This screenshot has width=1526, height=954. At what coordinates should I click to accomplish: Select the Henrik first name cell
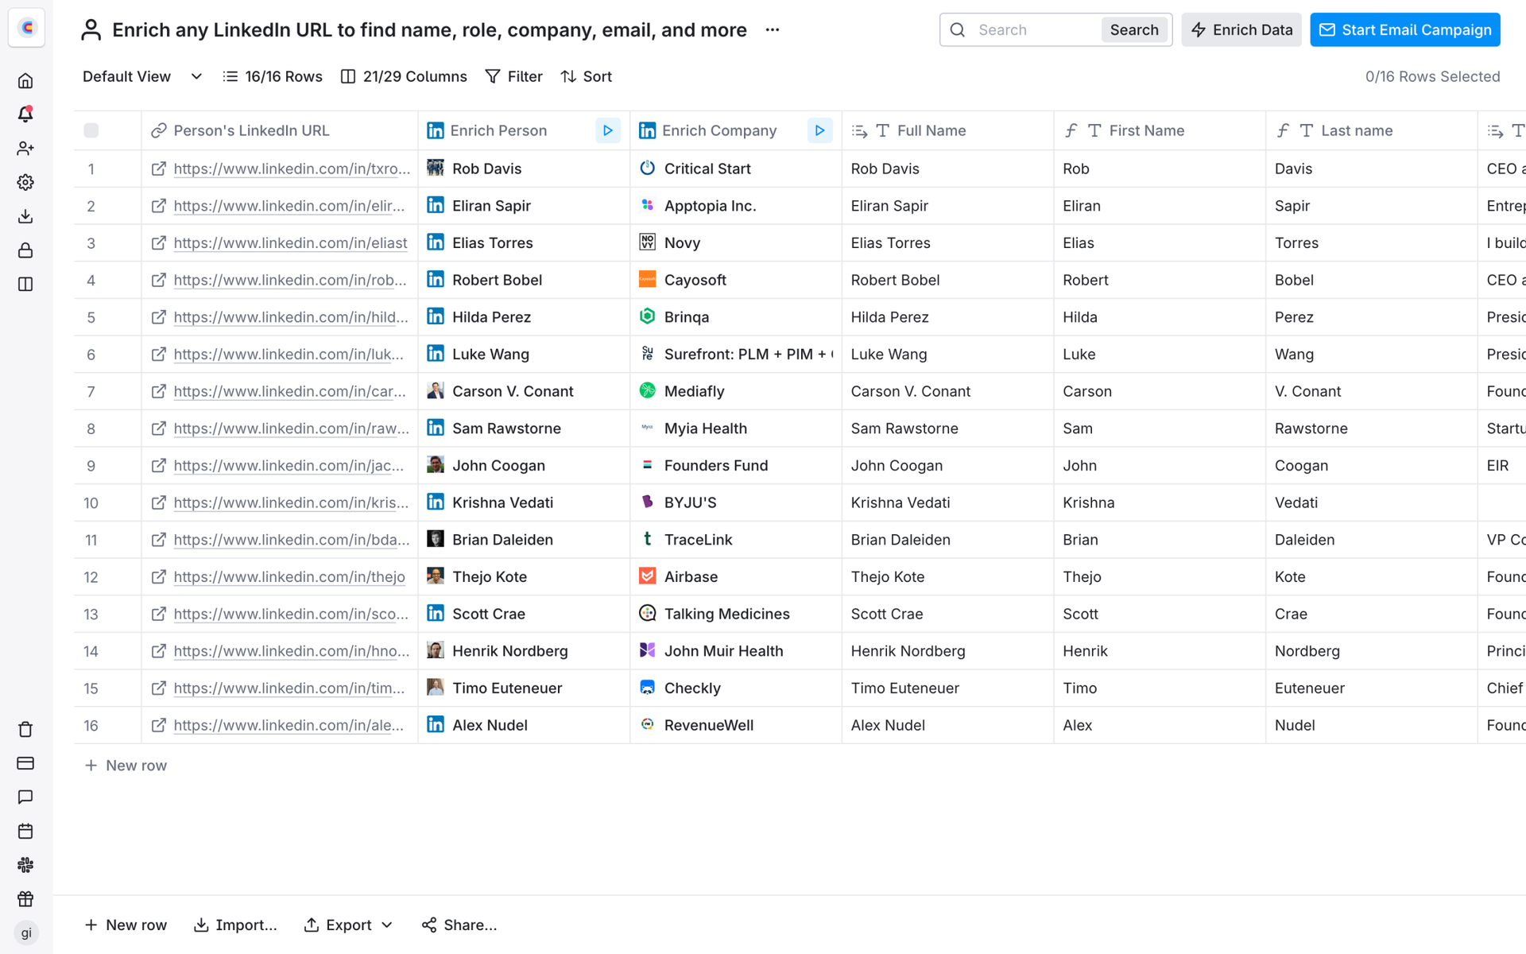pos(1160,651)
